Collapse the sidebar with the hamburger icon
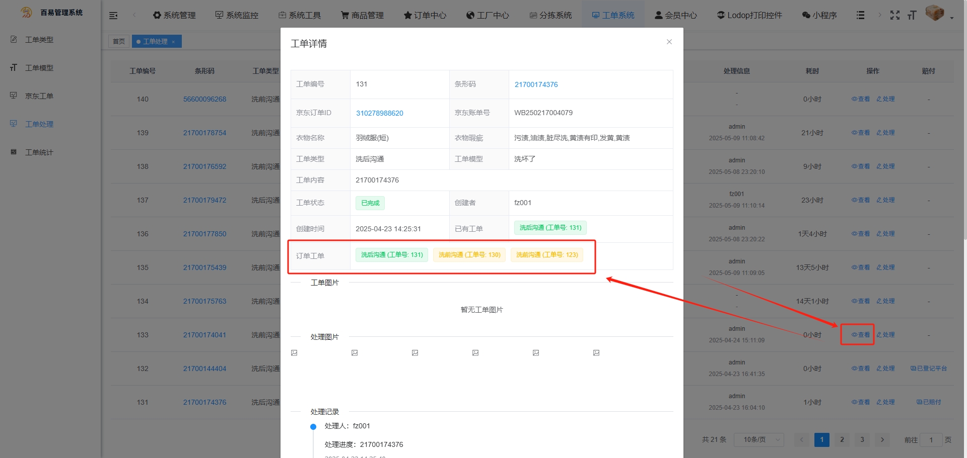967x458 pixels. (x=113, y=16)
